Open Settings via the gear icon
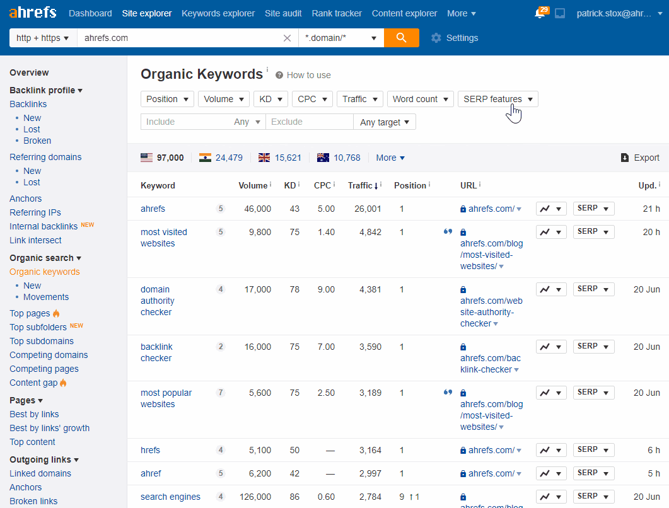This screenshot has height=508, width=669. (436, 38)
